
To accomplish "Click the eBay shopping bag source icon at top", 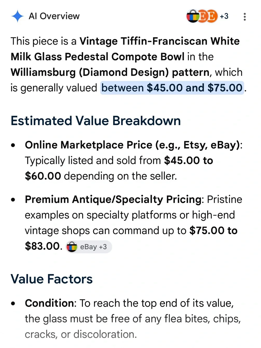I will pos(193,16).
